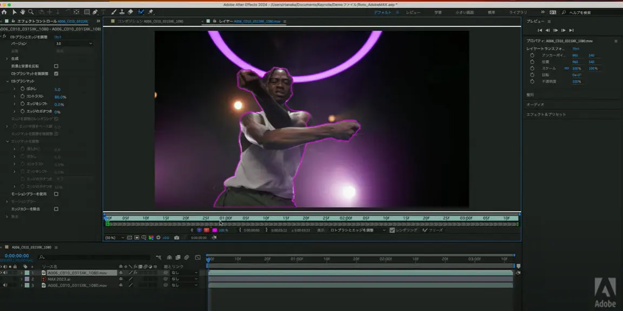Toggle stopwatch for エッジをシフト property
Image resolution: width=623 pixels, height=311 pixels.
pyautogui.click(x=23, y=104)
